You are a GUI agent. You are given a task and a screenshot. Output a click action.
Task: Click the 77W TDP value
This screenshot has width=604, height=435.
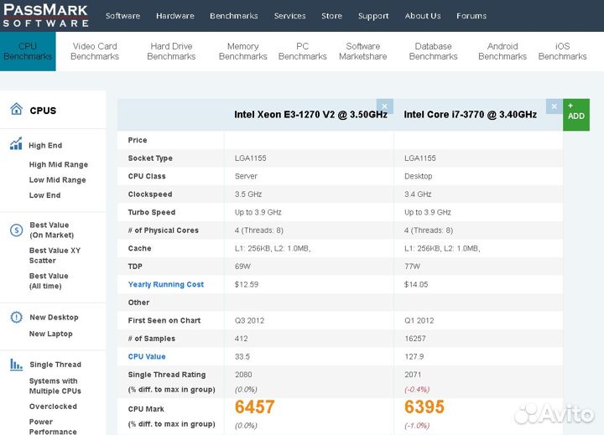click(412, 267)
